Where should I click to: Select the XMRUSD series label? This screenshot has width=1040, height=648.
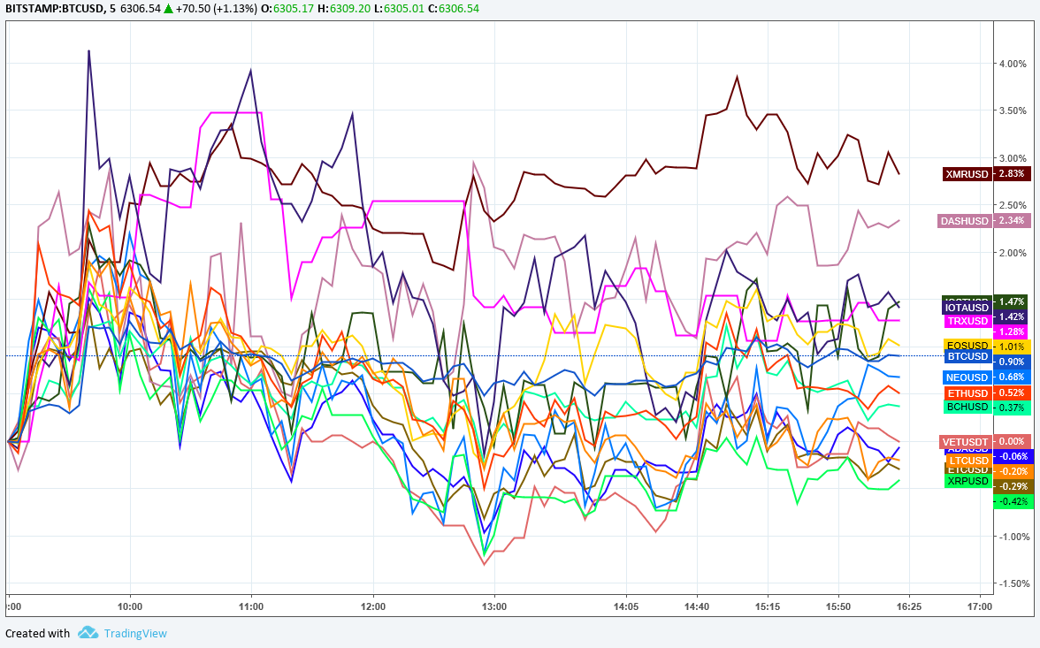pyautogui.click(x=967, y=174)
